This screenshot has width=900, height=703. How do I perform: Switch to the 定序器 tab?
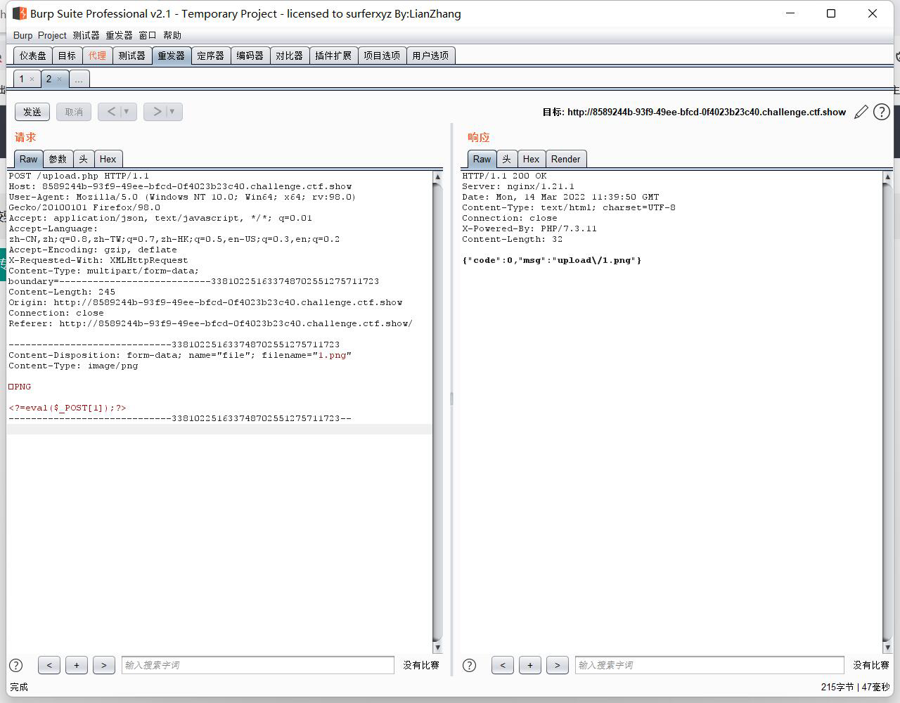tap(210, 56)
